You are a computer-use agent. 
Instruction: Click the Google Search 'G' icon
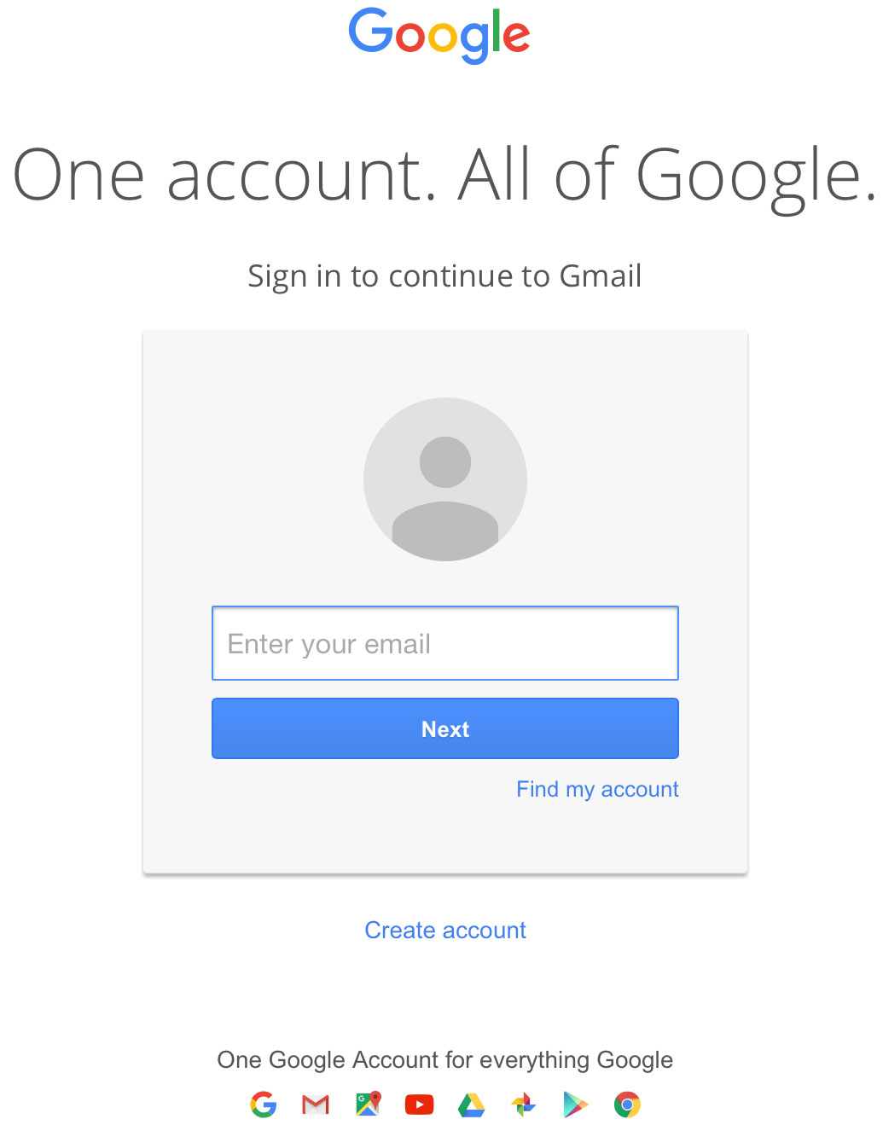[264, 1105]
